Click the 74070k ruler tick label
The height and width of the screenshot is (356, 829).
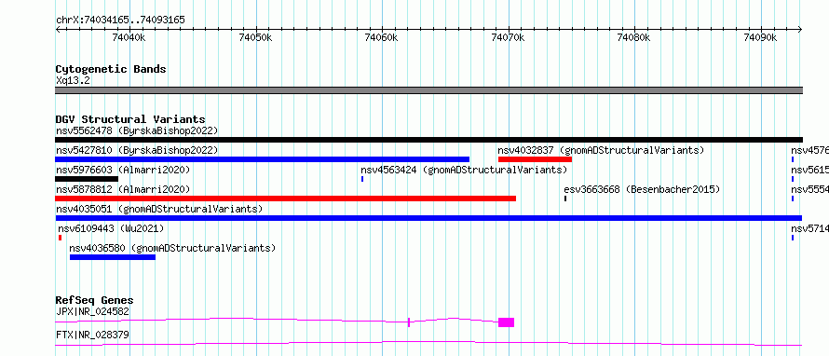pyautogui.click(x=508, y=37)
